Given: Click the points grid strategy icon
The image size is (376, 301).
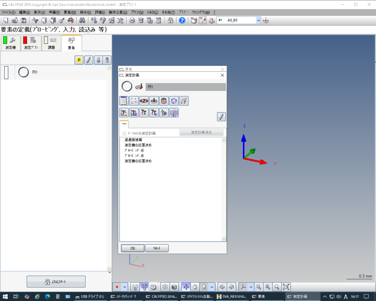Looking at the screenshot, I should click(x=134, y=101).
